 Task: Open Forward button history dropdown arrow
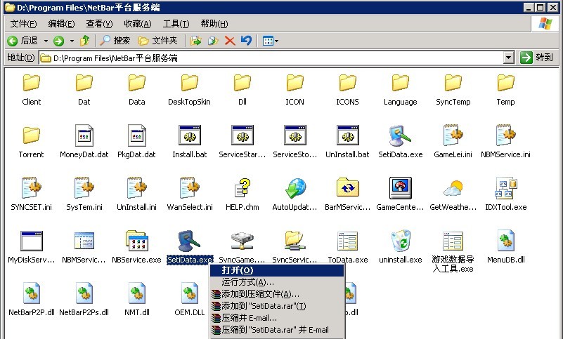tap(72, 41)
